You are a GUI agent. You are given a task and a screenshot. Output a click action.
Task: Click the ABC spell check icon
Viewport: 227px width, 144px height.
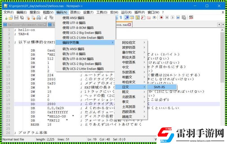click(191, 17)
